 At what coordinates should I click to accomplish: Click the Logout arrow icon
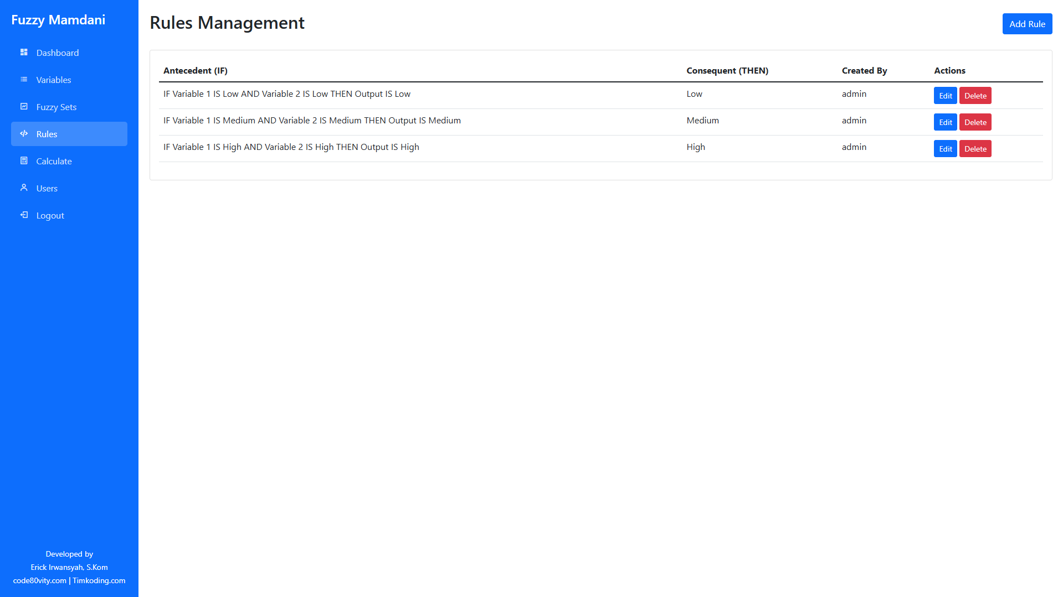24,215
